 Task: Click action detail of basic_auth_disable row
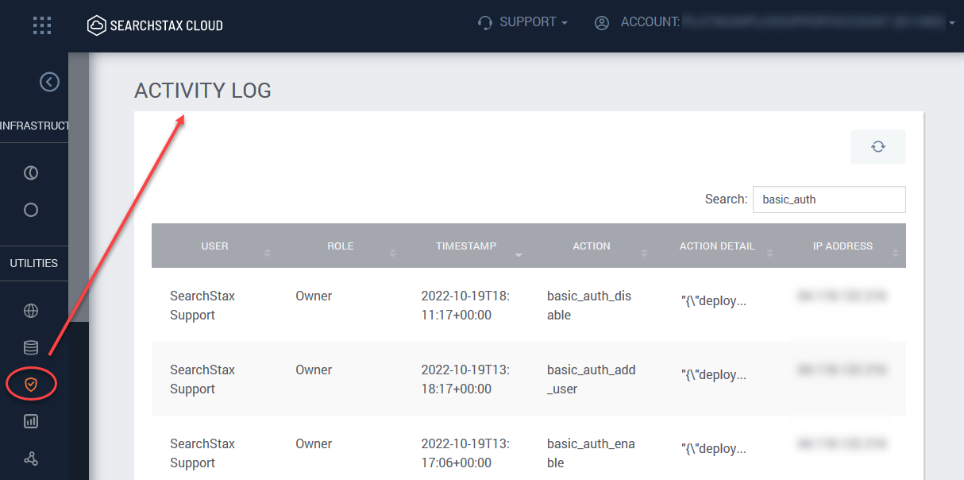tap(714, 301)
